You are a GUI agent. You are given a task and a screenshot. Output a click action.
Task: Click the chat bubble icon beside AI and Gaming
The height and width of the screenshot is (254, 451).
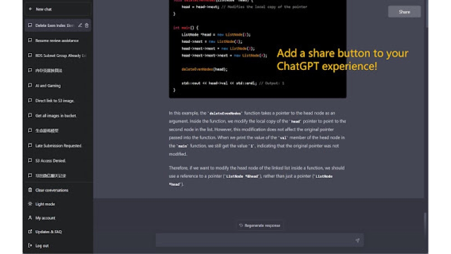(30, 85)
